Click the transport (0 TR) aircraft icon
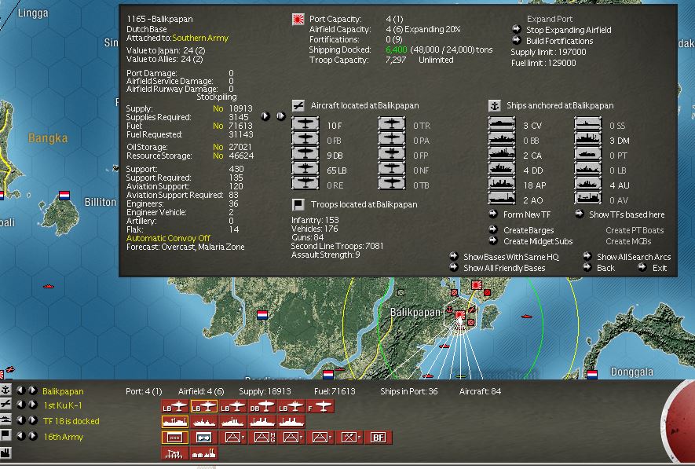The width and height of the screenshot is (695, 469). click(x=391, y=125)
